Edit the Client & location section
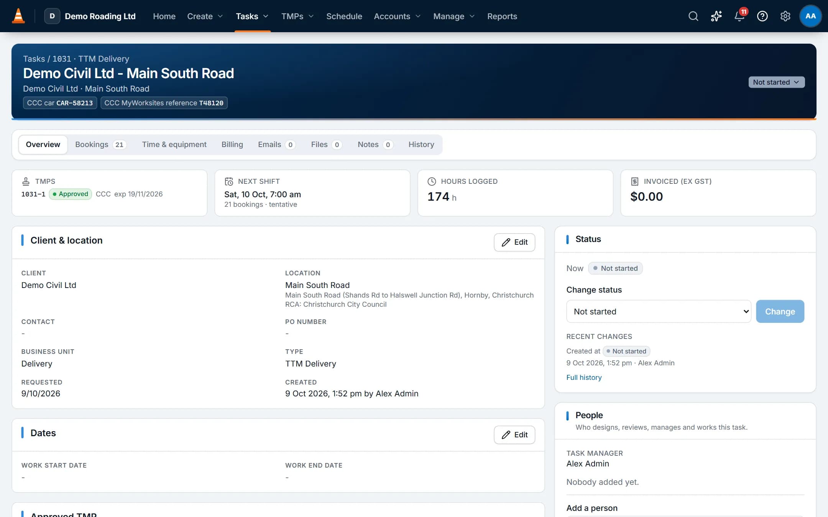828x517 pixels. [514, 242]
